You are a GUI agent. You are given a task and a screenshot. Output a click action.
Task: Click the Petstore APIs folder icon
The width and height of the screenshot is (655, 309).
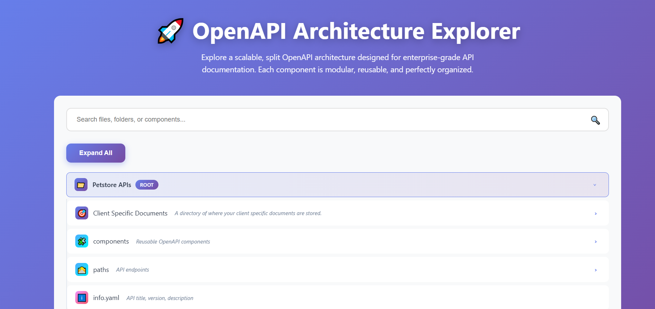pyautogui.click(x=81, y=185)
